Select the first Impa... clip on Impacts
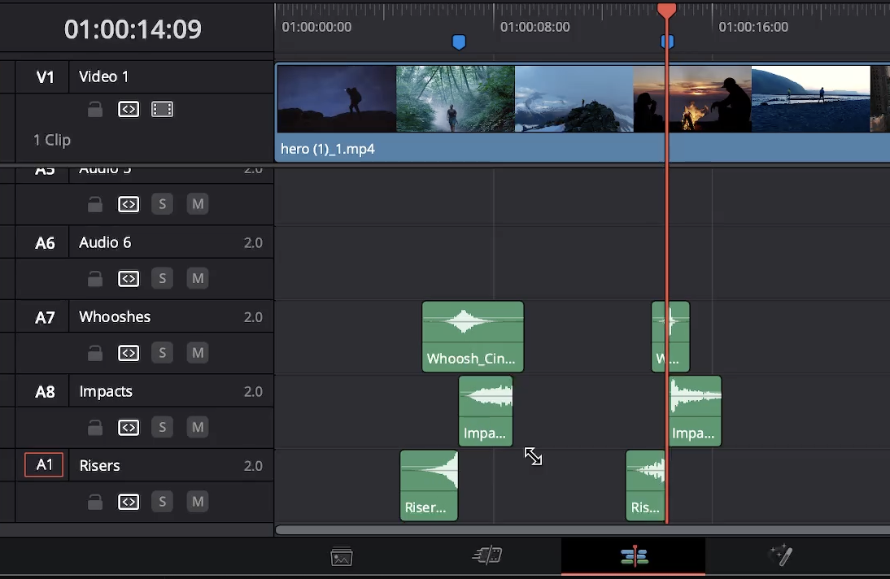The width and height of the screenshot is (890, 579). tap(486, 411)
